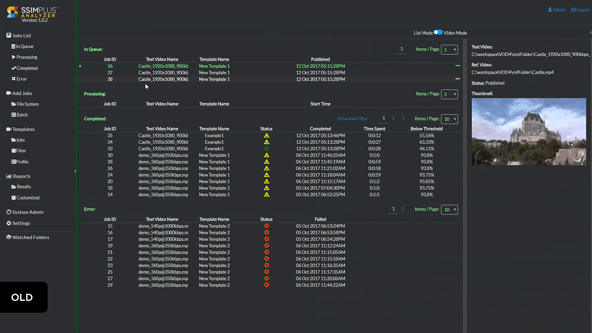The image size is (592, 333).
Task: Click the green check status icon for job 33
Action: tap(266, 148)
